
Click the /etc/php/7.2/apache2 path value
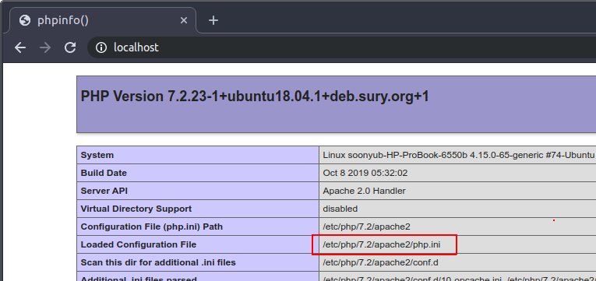366,227
